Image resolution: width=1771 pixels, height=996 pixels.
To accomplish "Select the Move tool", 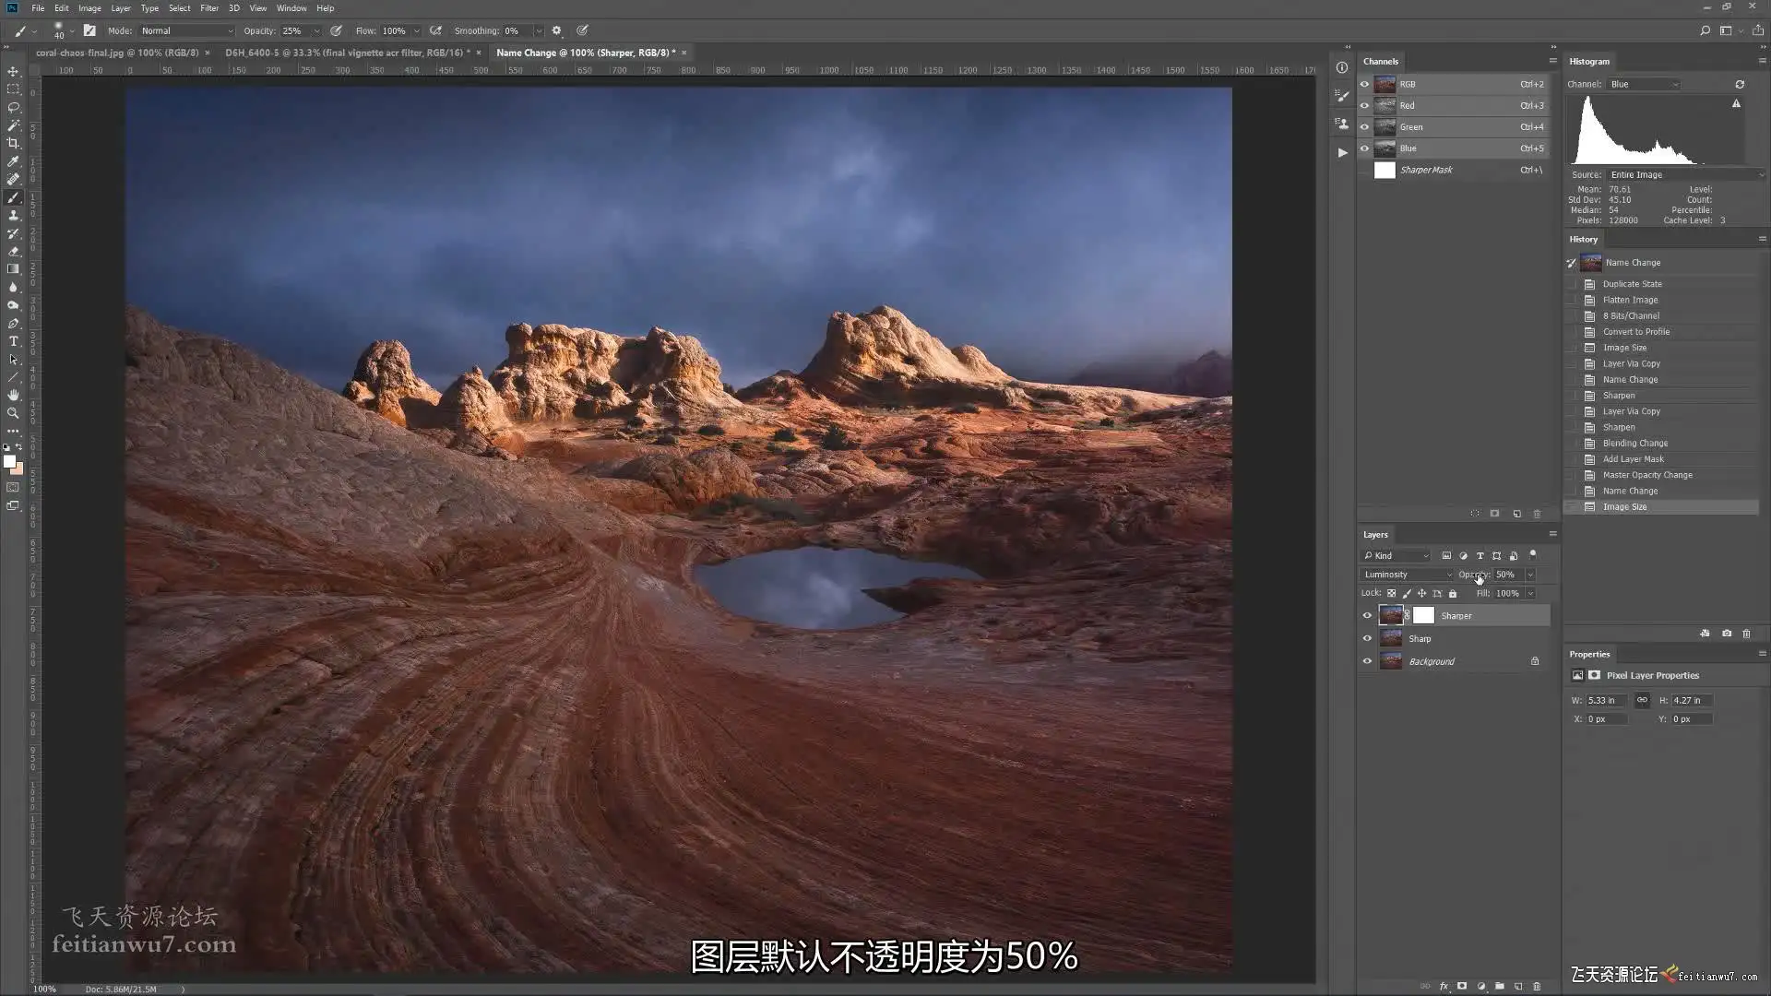I will [x=13, y=71].
